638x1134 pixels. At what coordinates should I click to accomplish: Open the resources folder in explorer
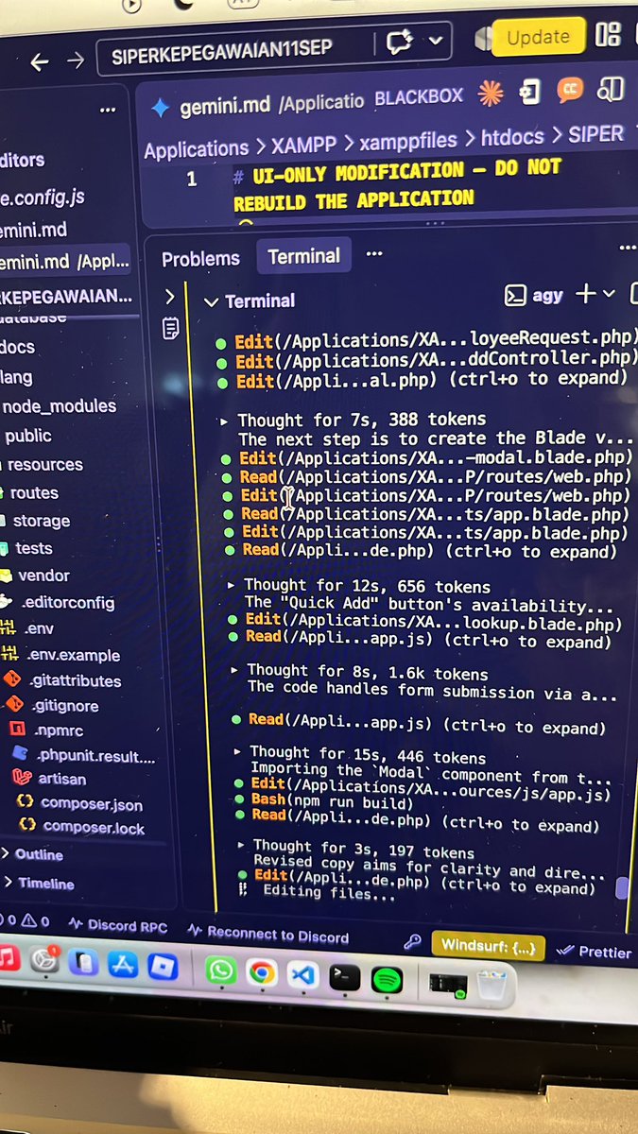click(x=44, y=464)
